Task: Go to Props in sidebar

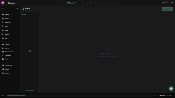Action: [10, 59]
